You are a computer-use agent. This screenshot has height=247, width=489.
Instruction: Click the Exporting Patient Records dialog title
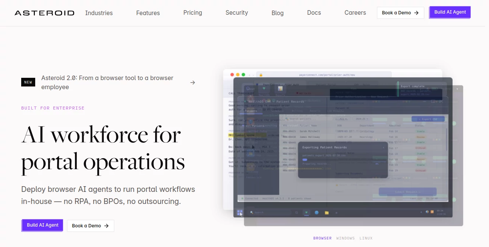(x=325, y=147)
